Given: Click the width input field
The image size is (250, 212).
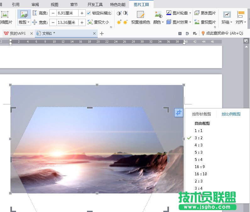Looking at the screenshot, I should click(x=67, y=22).
